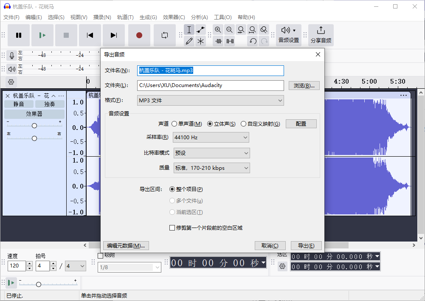Adjust the track gain slider
Screen dimensions: 425x301
[34, 125]
